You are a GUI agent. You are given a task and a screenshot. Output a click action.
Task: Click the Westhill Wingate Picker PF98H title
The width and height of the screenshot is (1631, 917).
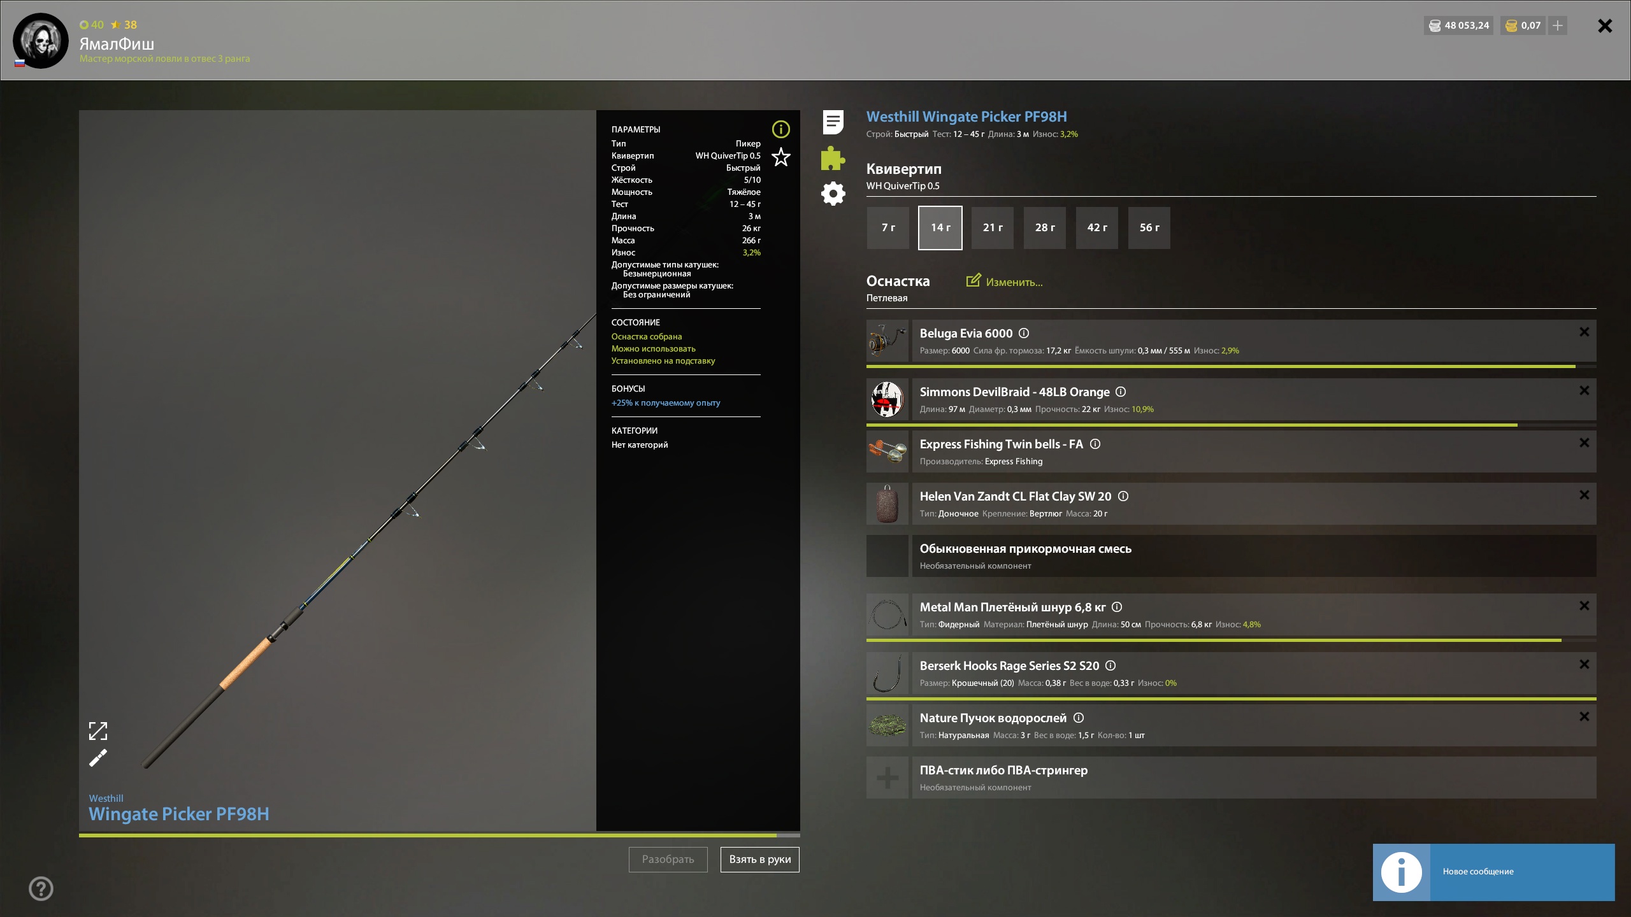pos(966,117)
